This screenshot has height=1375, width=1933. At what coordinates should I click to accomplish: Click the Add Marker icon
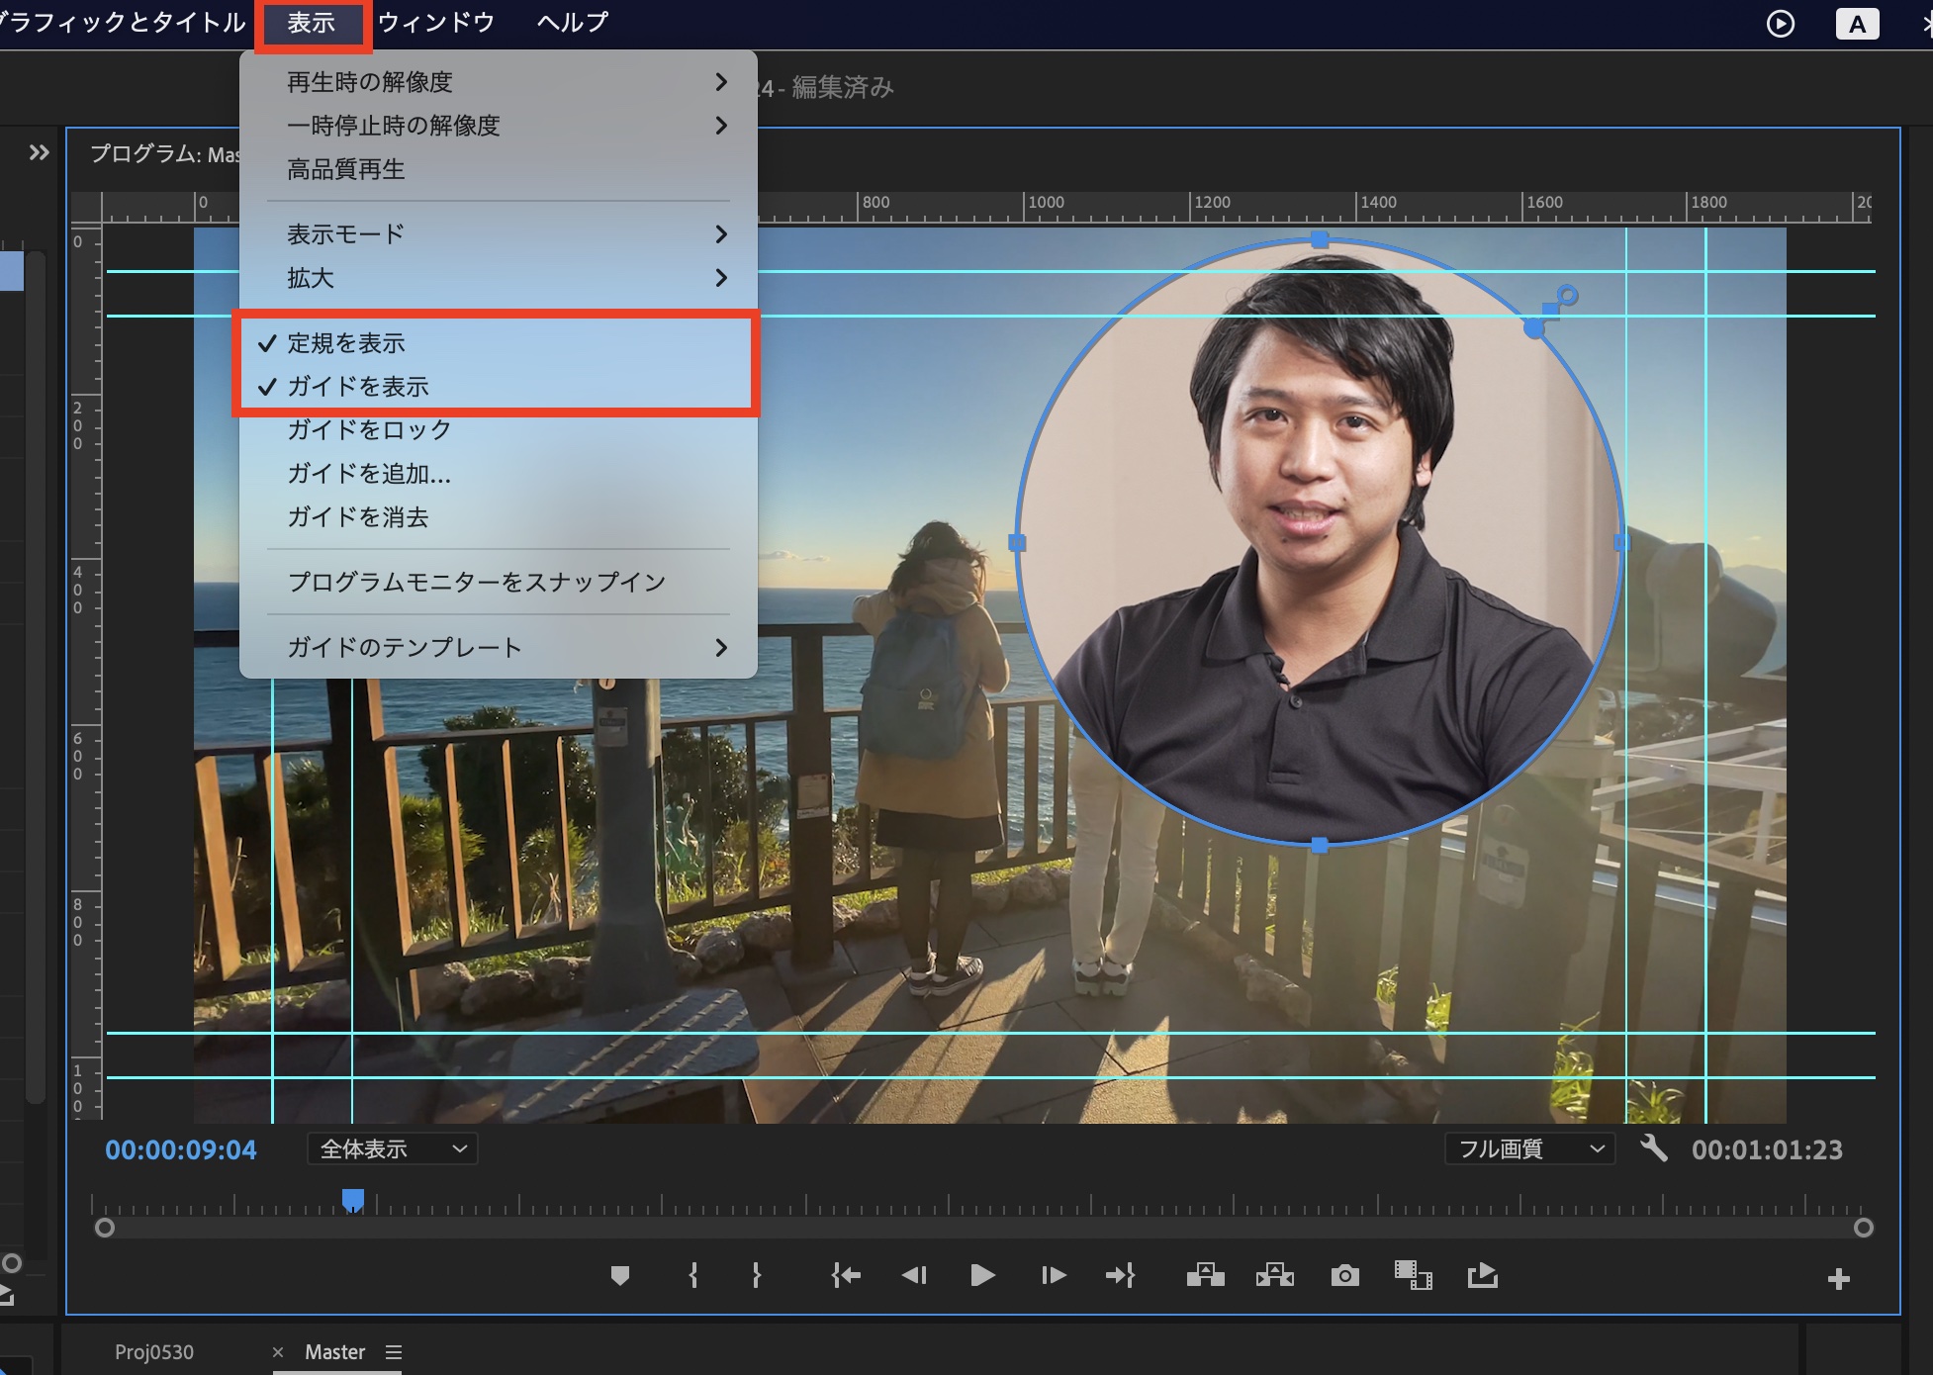620,1276
